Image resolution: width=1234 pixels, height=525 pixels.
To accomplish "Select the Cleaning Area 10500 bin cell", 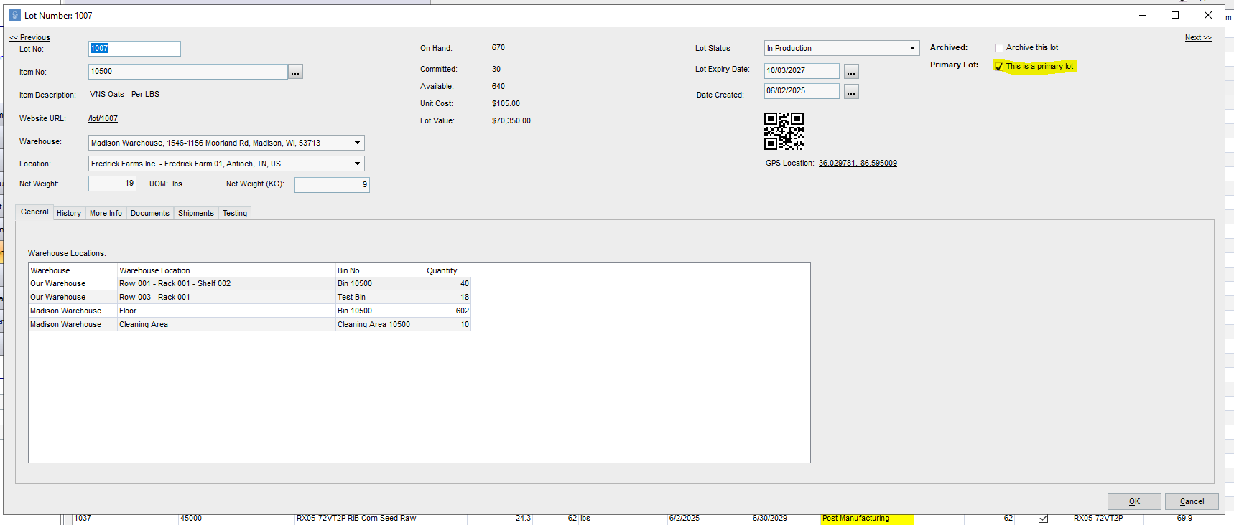I will pos(380,324).
